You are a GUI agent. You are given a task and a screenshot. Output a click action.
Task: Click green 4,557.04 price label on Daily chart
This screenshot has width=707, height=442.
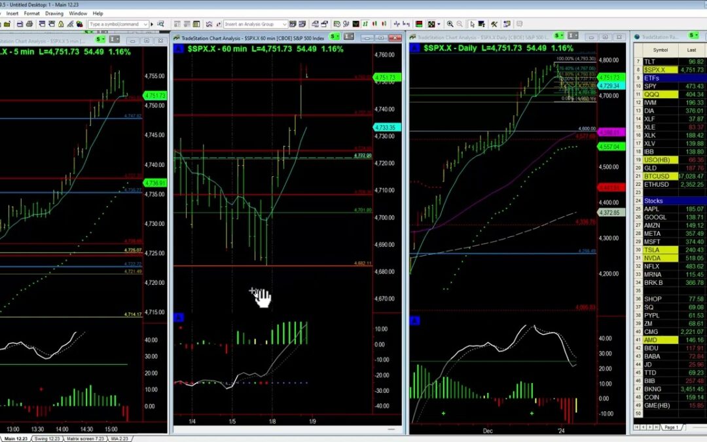pyautogui.click(x=611, y=147)
